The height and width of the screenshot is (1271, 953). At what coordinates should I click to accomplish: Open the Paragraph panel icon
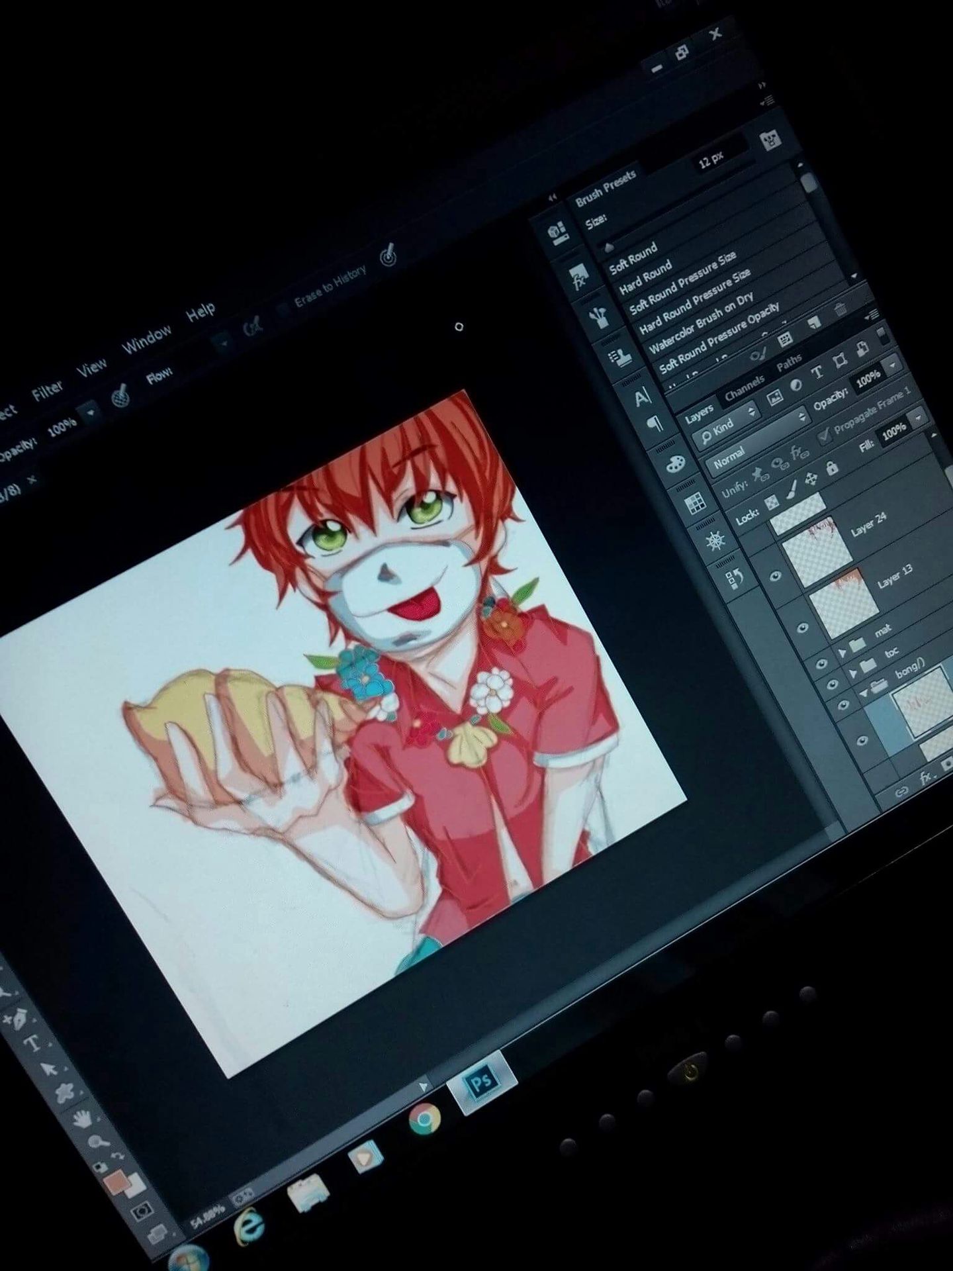coord(656,423)
